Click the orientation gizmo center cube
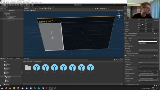160x90 pixels. [x=119, y=16]
